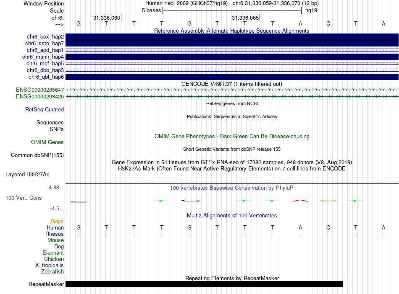Click the Scale label
The image size is (399, 294).
[57, 10]
